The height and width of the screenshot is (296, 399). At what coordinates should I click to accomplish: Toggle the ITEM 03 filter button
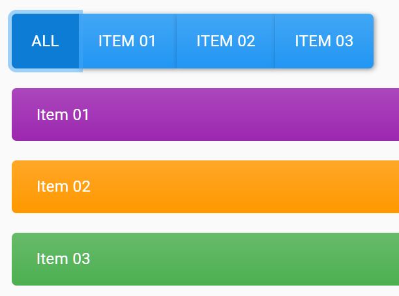tap(324, 41)
